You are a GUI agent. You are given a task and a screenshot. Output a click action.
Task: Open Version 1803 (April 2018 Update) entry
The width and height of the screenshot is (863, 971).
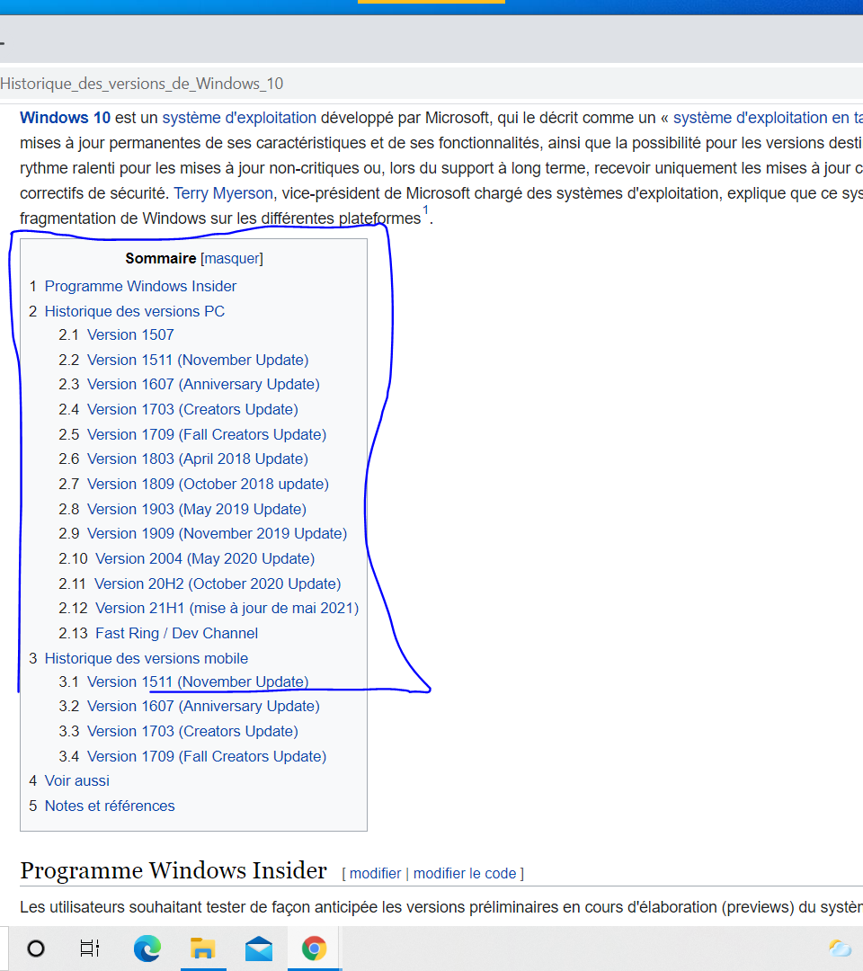click(x=198, y=459)
